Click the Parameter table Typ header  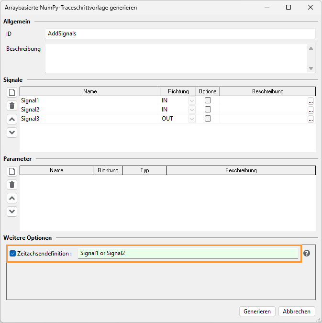(144, 170)
